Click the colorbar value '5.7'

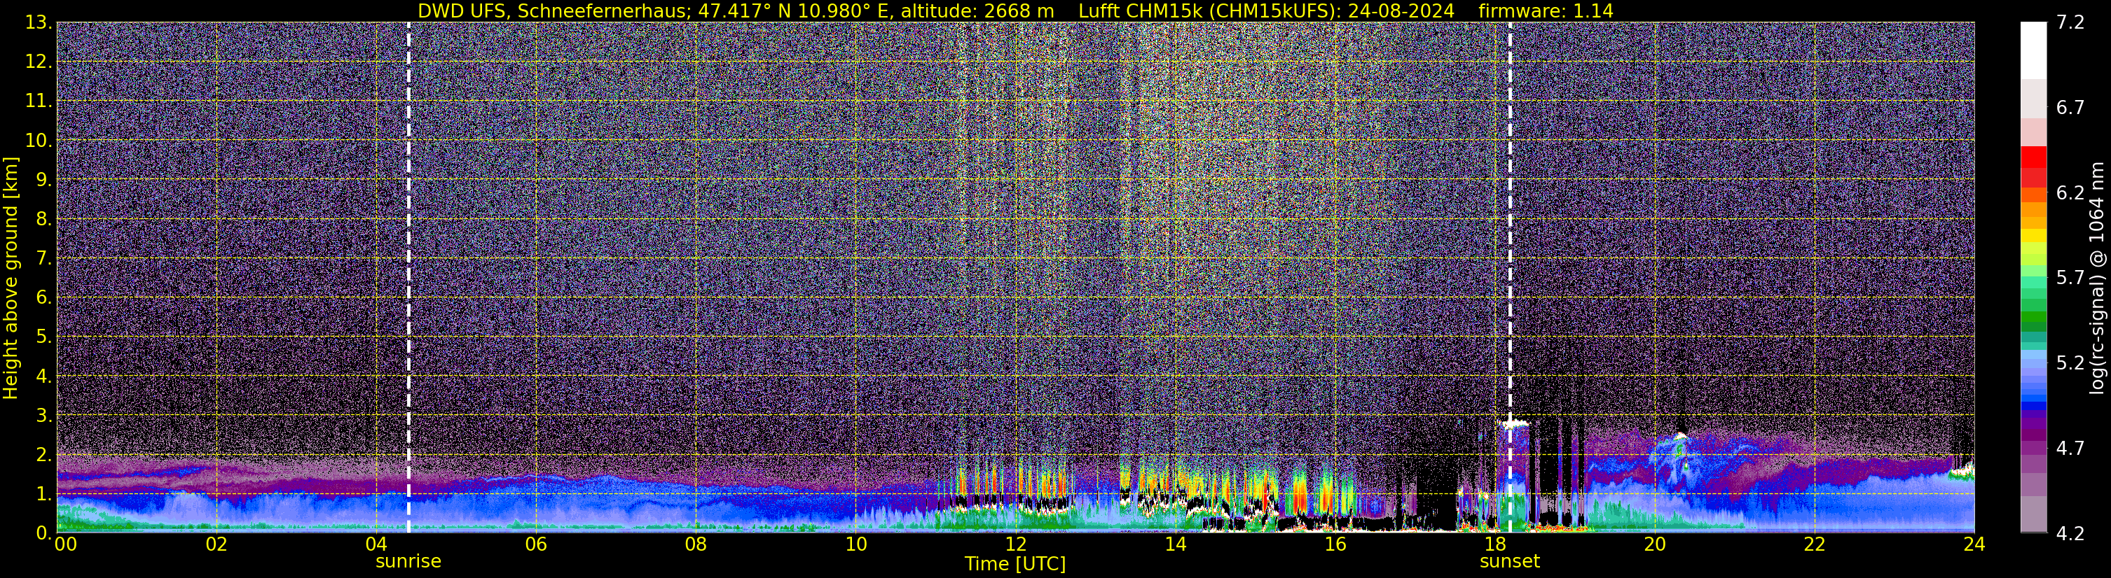coord(2070,279)
